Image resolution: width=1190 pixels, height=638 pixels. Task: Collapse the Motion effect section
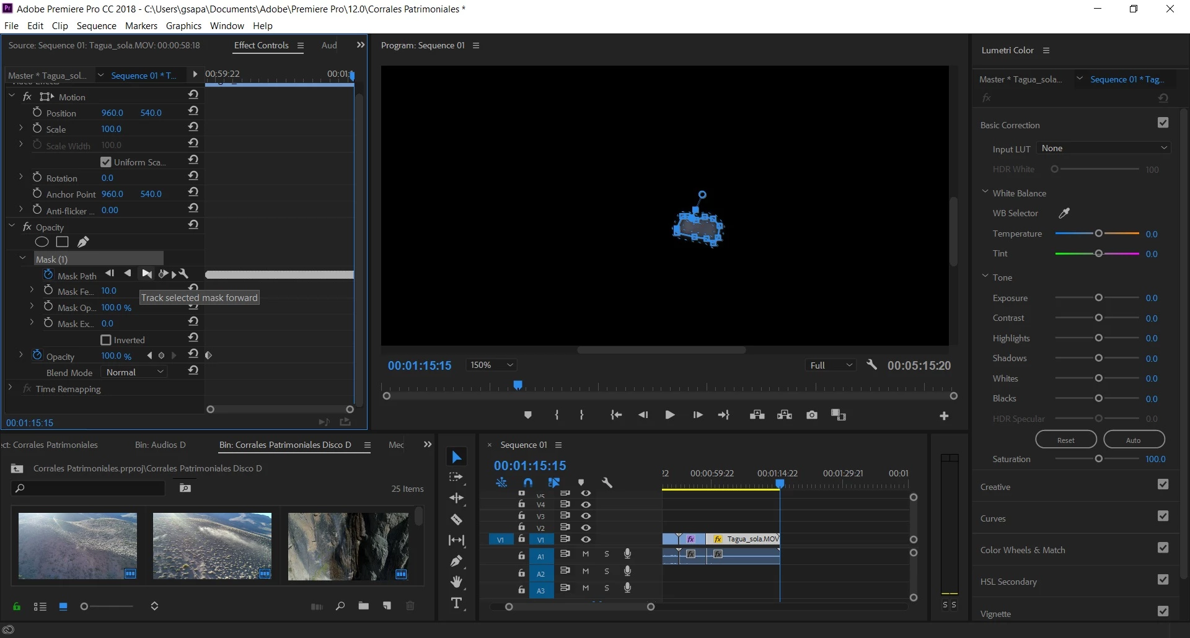(x=12, y=96)
